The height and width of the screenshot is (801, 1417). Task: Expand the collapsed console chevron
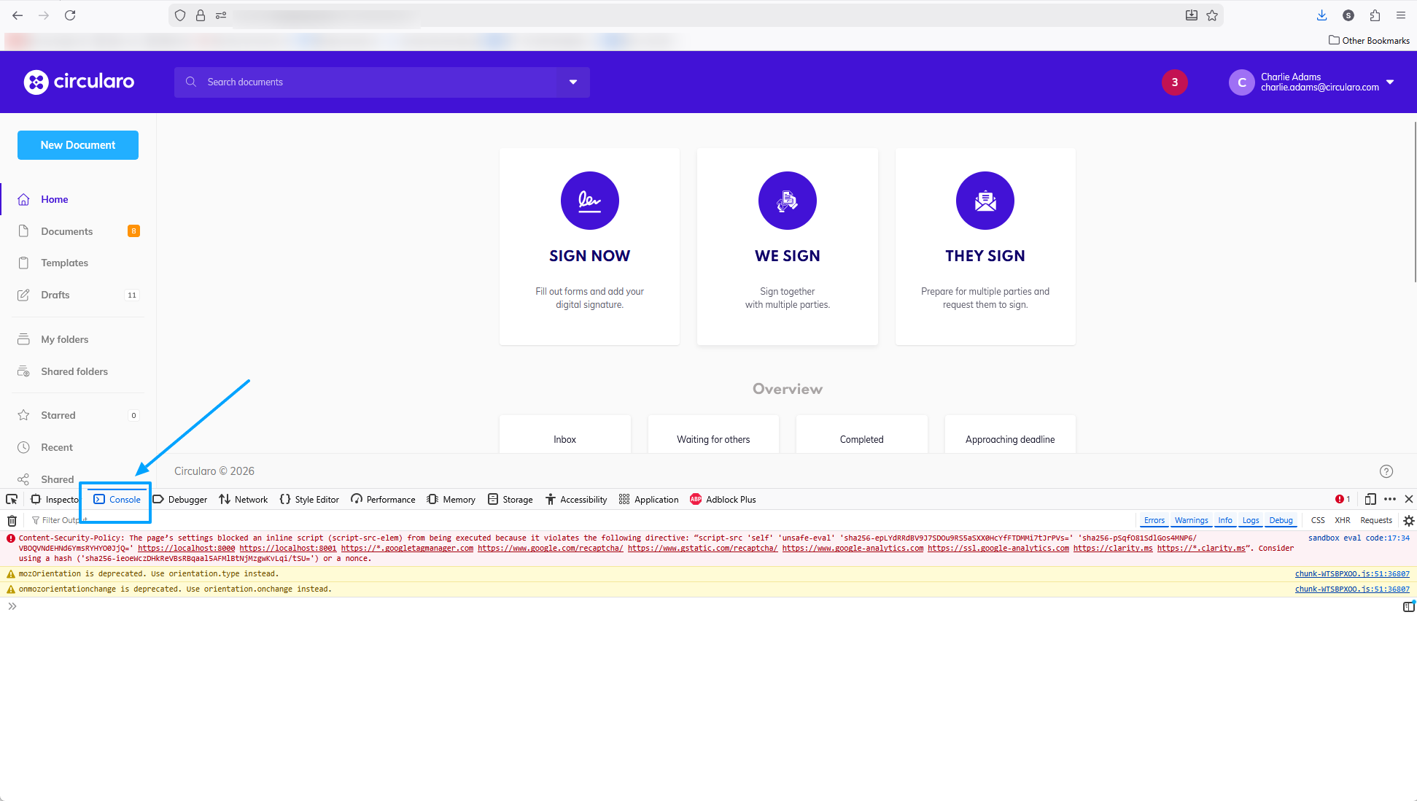click(12, 605)
